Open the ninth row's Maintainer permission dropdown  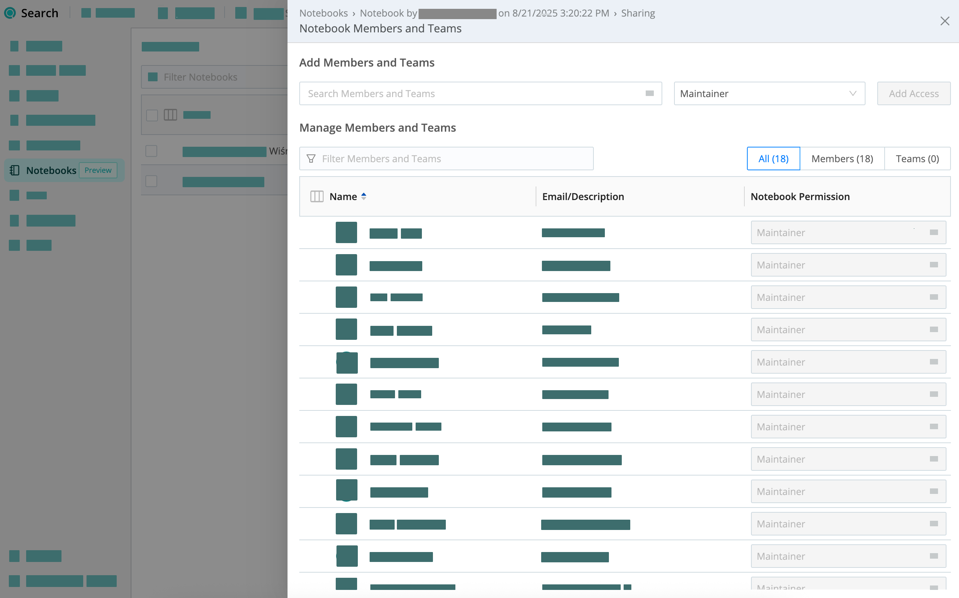point(848,492)
